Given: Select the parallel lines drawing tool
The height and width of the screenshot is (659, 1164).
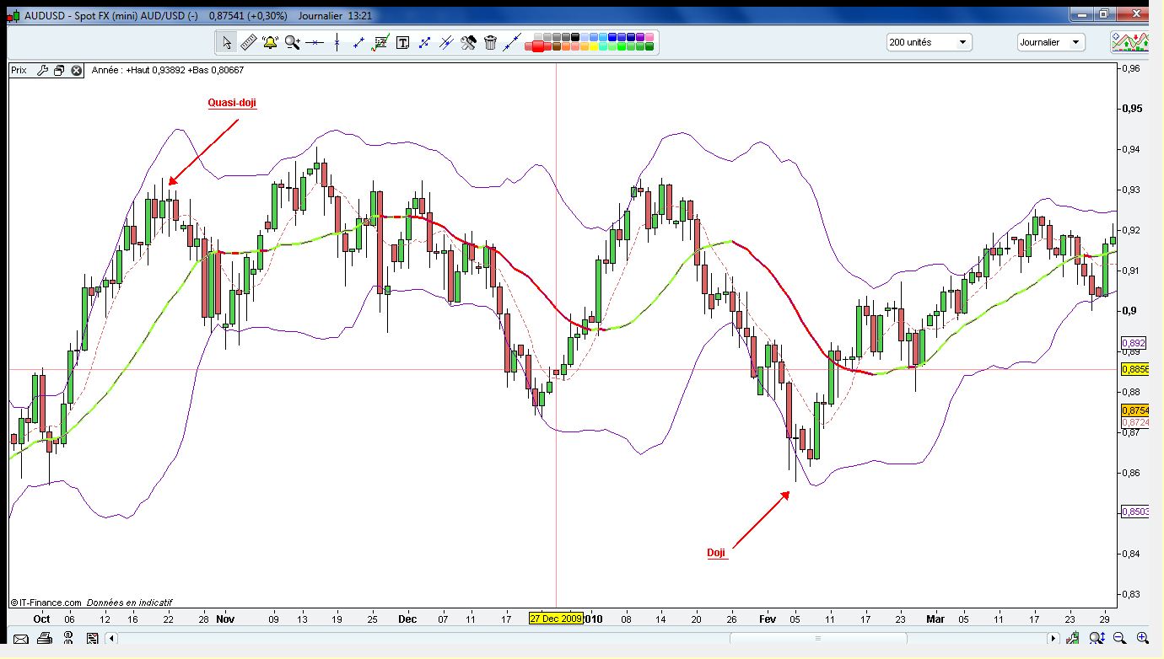Looking at the screenshot, I should tap(447, 42).
